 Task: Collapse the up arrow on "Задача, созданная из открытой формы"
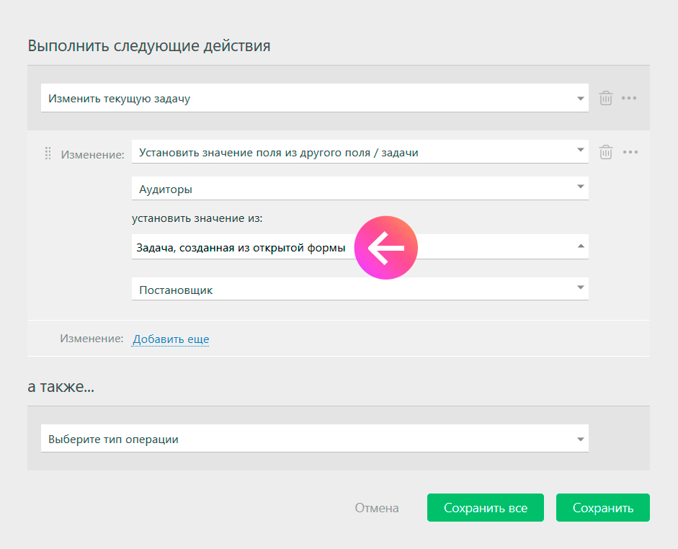coord(581,247)
